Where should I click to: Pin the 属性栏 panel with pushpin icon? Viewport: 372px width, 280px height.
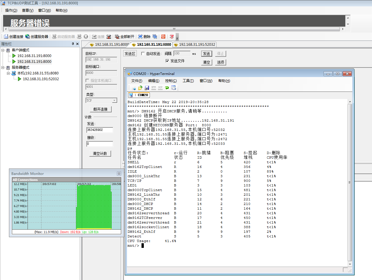(x=73, y=44)
